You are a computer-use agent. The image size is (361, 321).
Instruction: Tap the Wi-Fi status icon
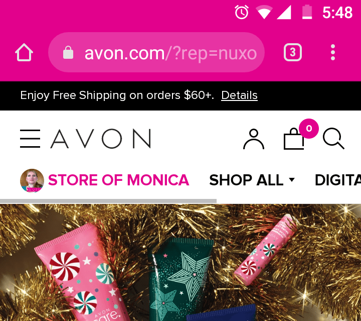(x=264, y=13)
